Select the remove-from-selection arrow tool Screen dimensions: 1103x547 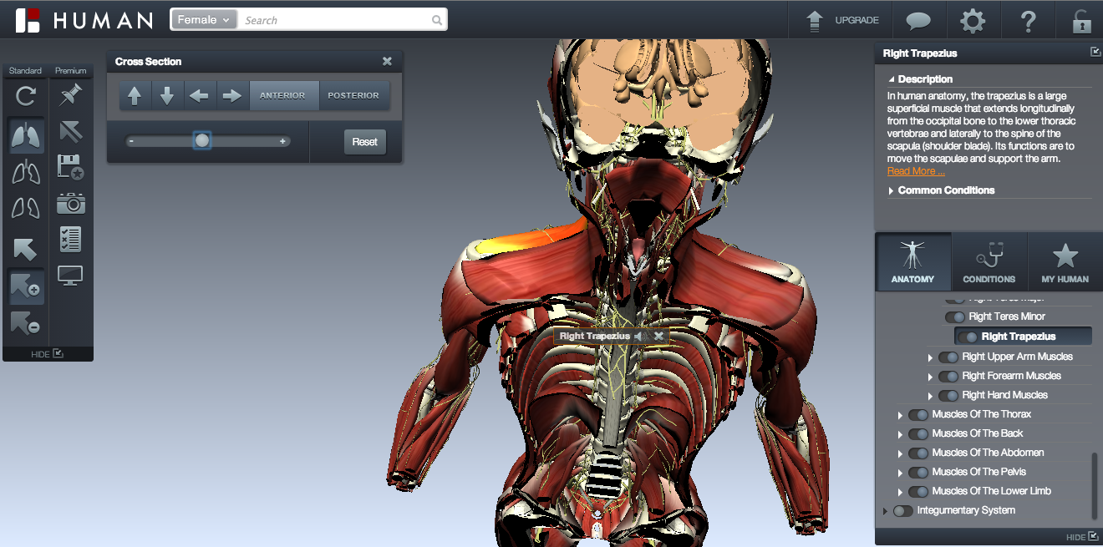point(25,324)
